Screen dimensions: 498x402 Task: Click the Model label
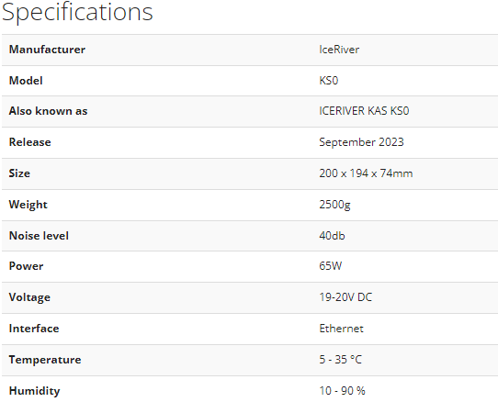coord(26,81)
